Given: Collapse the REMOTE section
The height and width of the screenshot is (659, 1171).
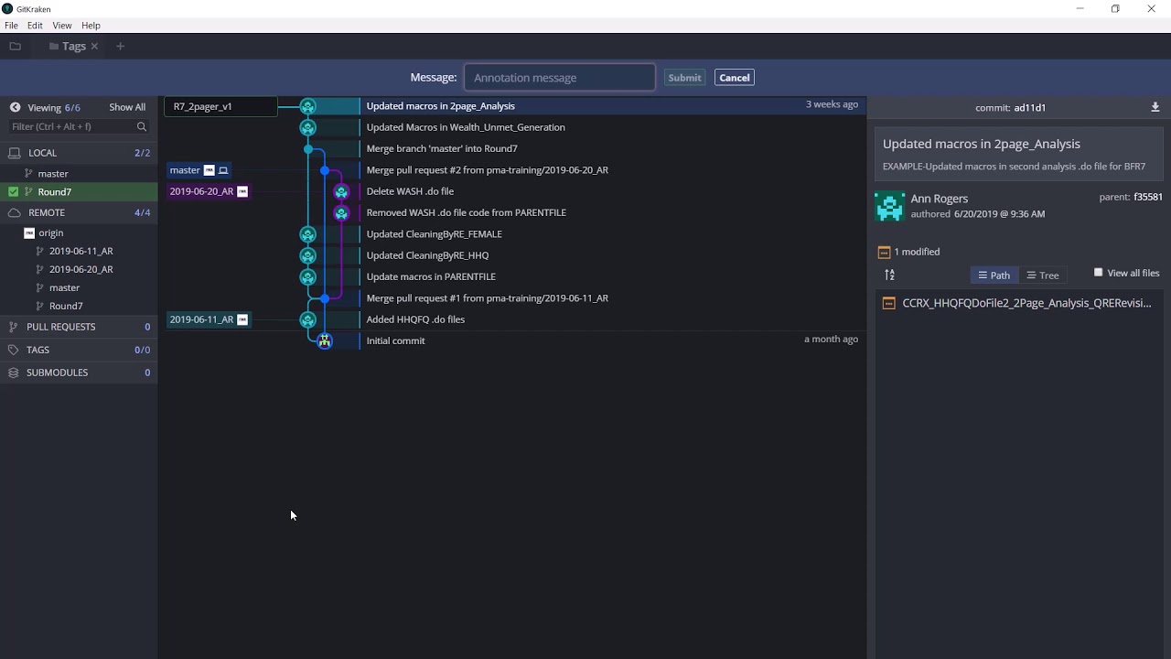Looking at the screenshot, I should [x=79, y=212].
